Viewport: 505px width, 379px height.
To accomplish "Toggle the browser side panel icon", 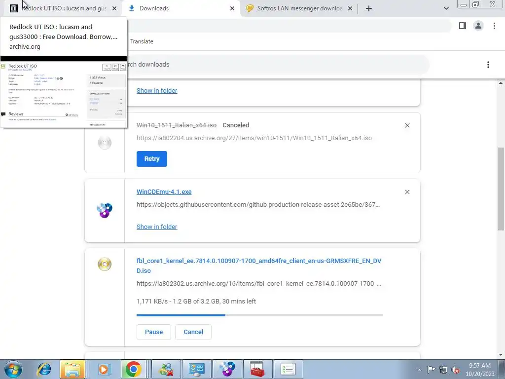I will (x=463, y=26).
